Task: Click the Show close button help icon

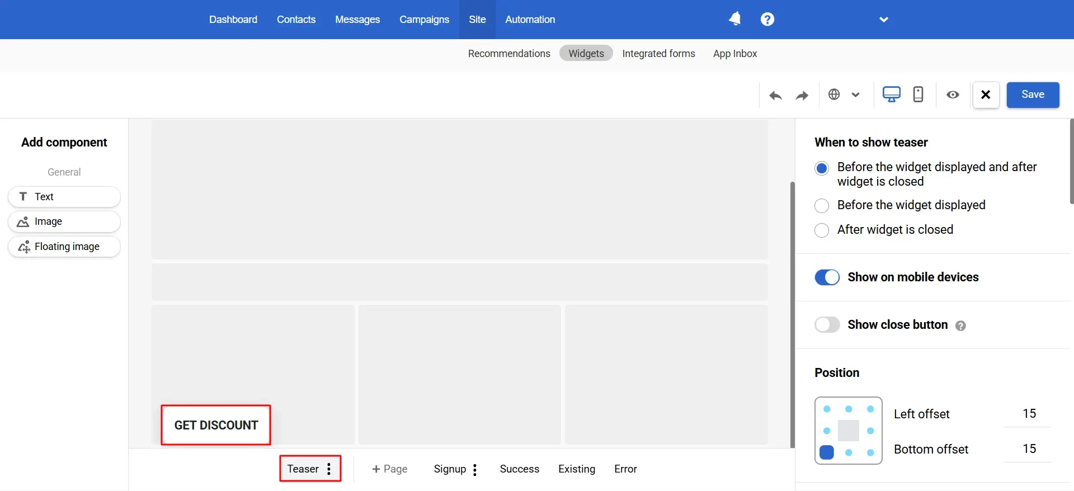Action: pos(960,325)
